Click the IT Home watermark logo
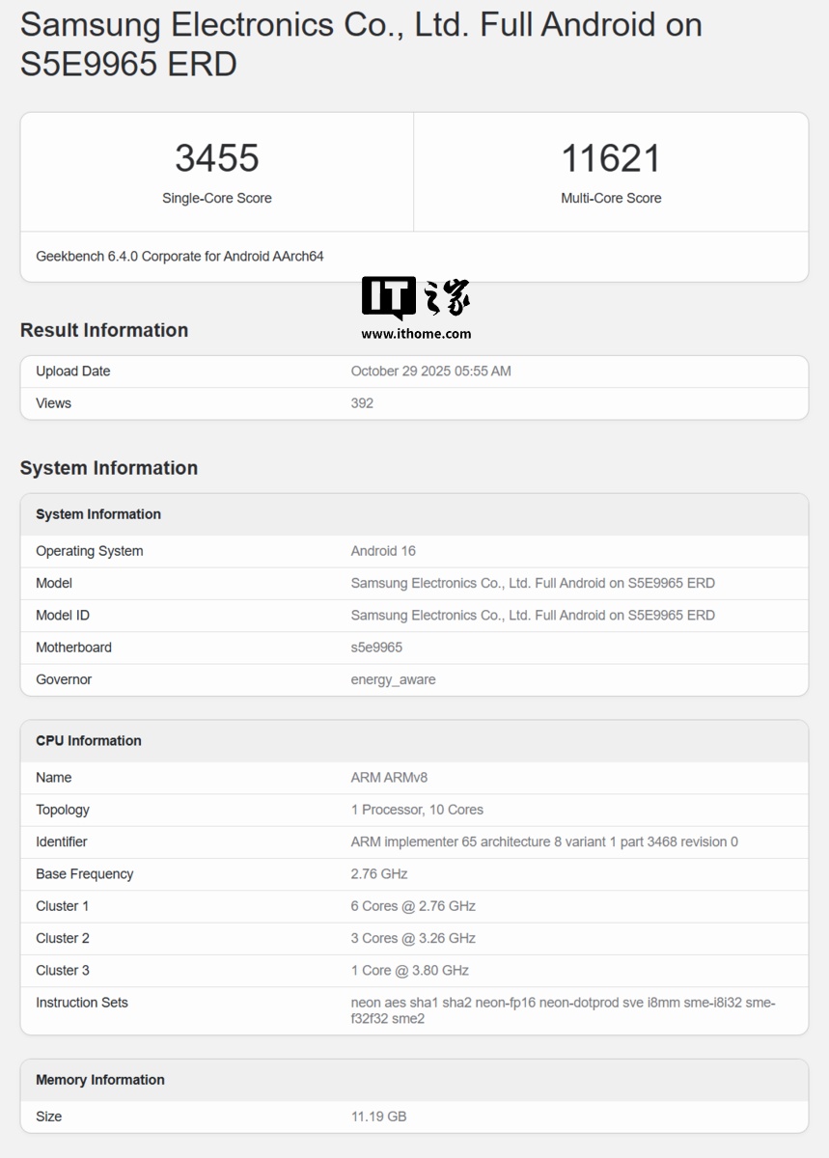Image resolution: width=829 pixels, height=1158 pixels. [x=416, y=297]
